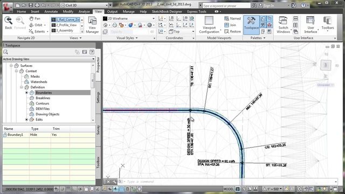Switch to the Settings side tab
Screen dimensions: 345x194
(x=98, y=97)
